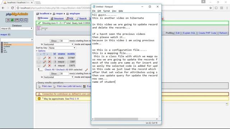Open phpMyAdmin Home icon in sidebar
230x129 pixels.
8,20
